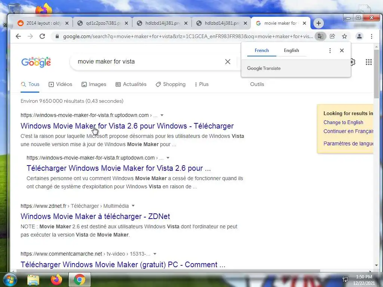The width and height of the screenshot is (383, 287).
Task: Close the qd1c2pzo7i381 tab
Action: click(x=126, y=23)
